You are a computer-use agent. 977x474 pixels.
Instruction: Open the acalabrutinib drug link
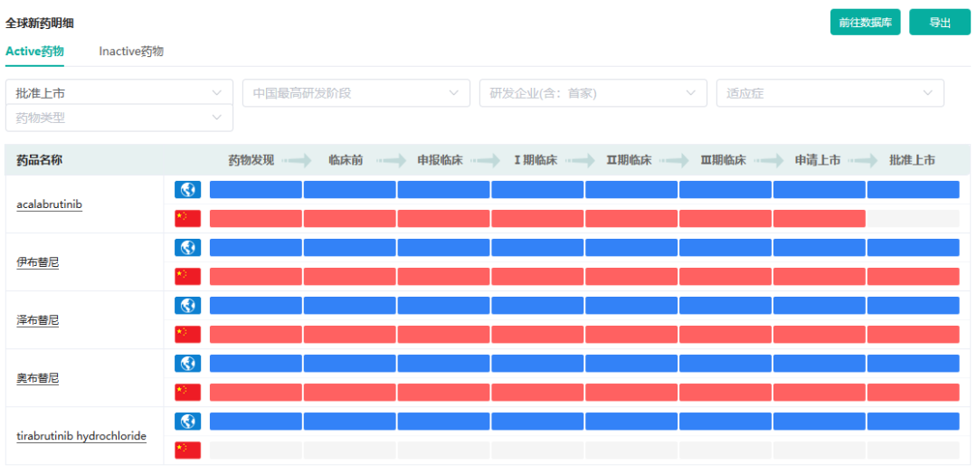(49, 204)
